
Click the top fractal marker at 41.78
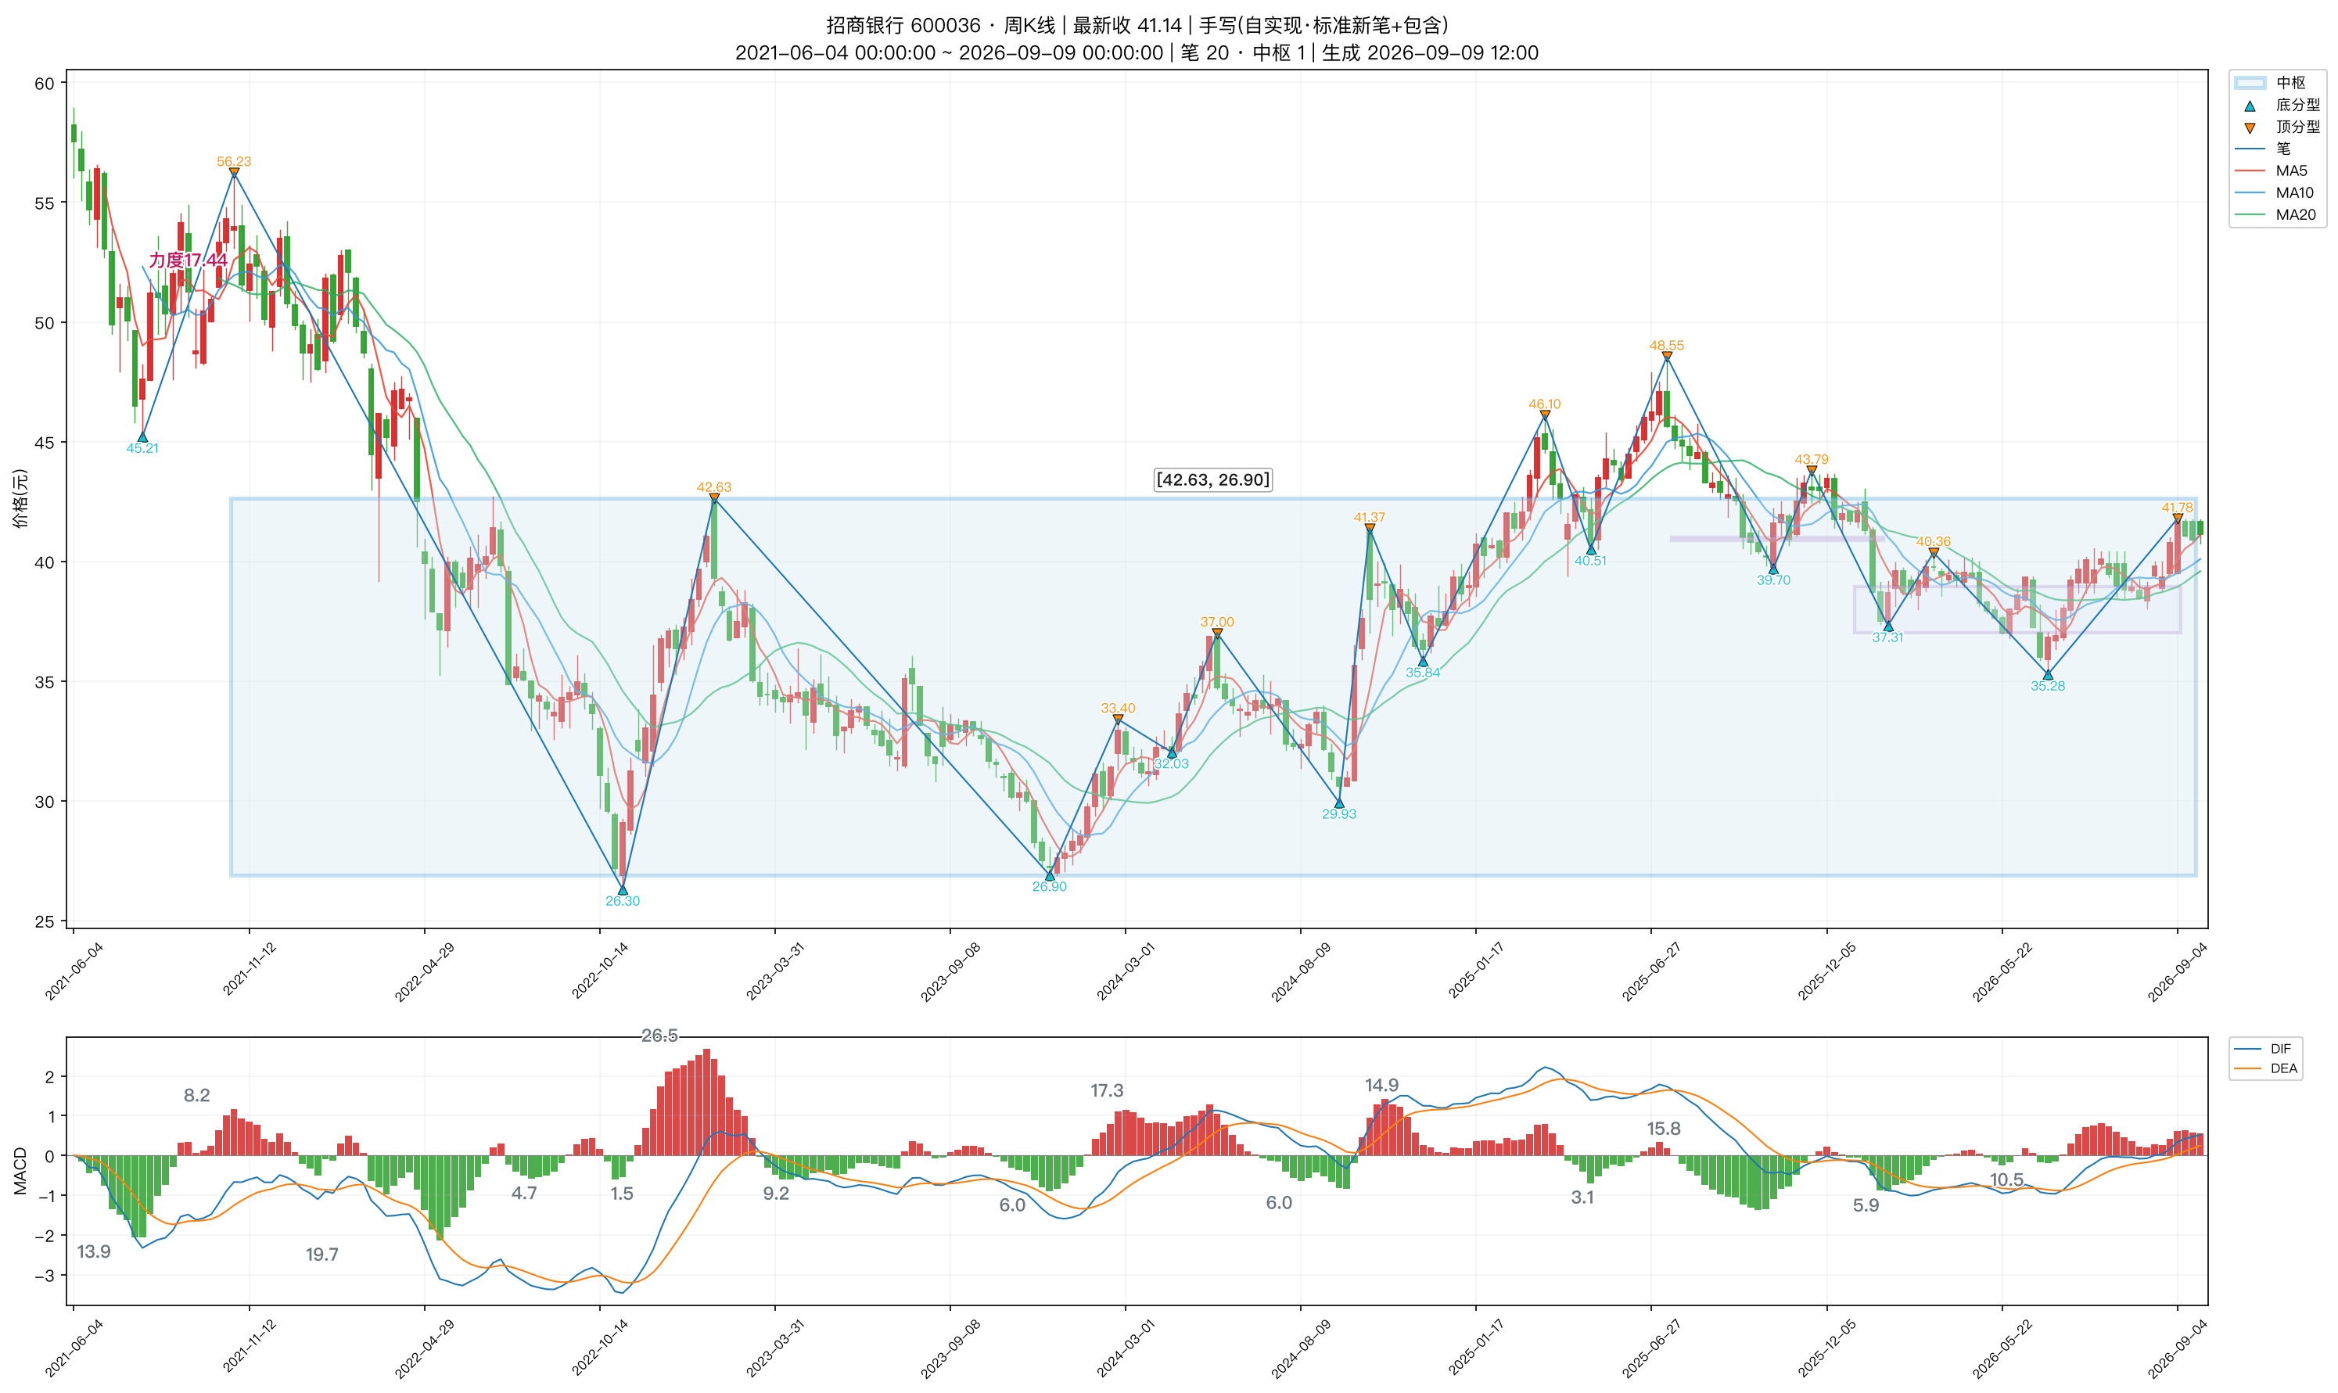coord(2178,519)
